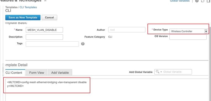This screenshot has height=101, width=211.
Task: Open the Global Variables link
Action: [x=180, y=1]
